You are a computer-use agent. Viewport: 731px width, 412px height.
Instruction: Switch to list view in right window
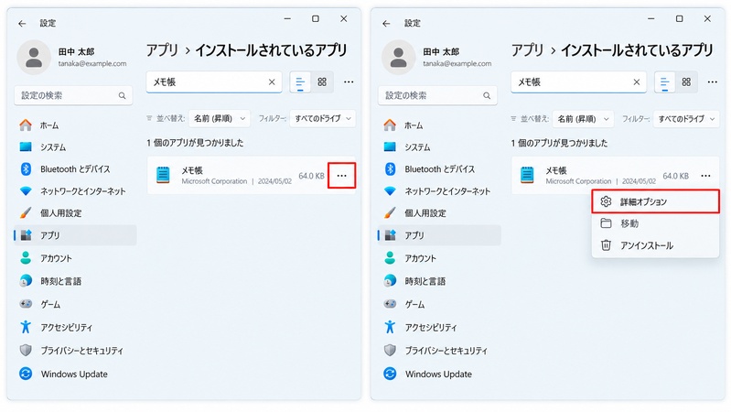(665, 82)
